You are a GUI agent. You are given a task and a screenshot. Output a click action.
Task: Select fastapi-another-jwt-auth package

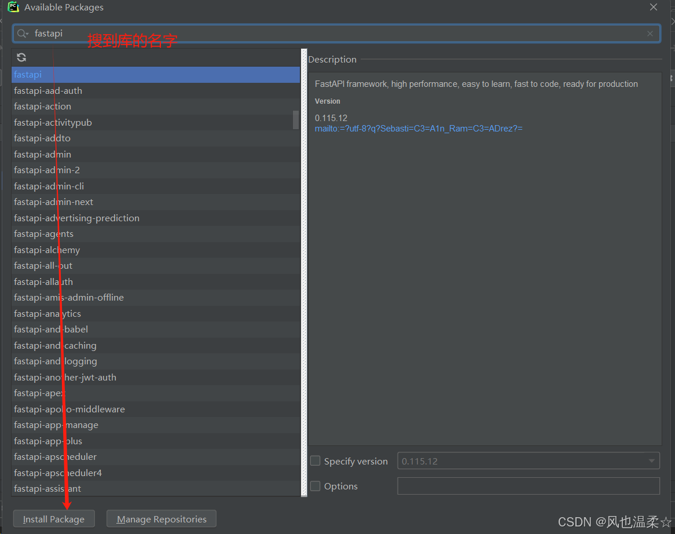pyautogui.click(x=156, y=377)
